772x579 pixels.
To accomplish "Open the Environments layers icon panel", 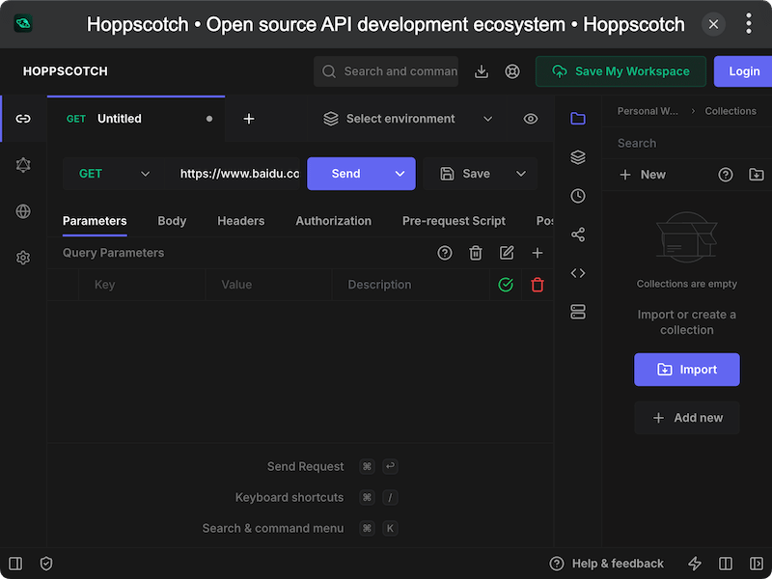I will tap(577, 157).
